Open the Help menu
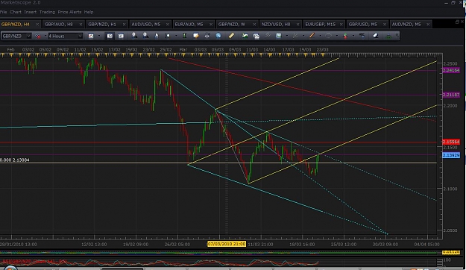Screen dimensions: 466x270 tap(89, 12)
